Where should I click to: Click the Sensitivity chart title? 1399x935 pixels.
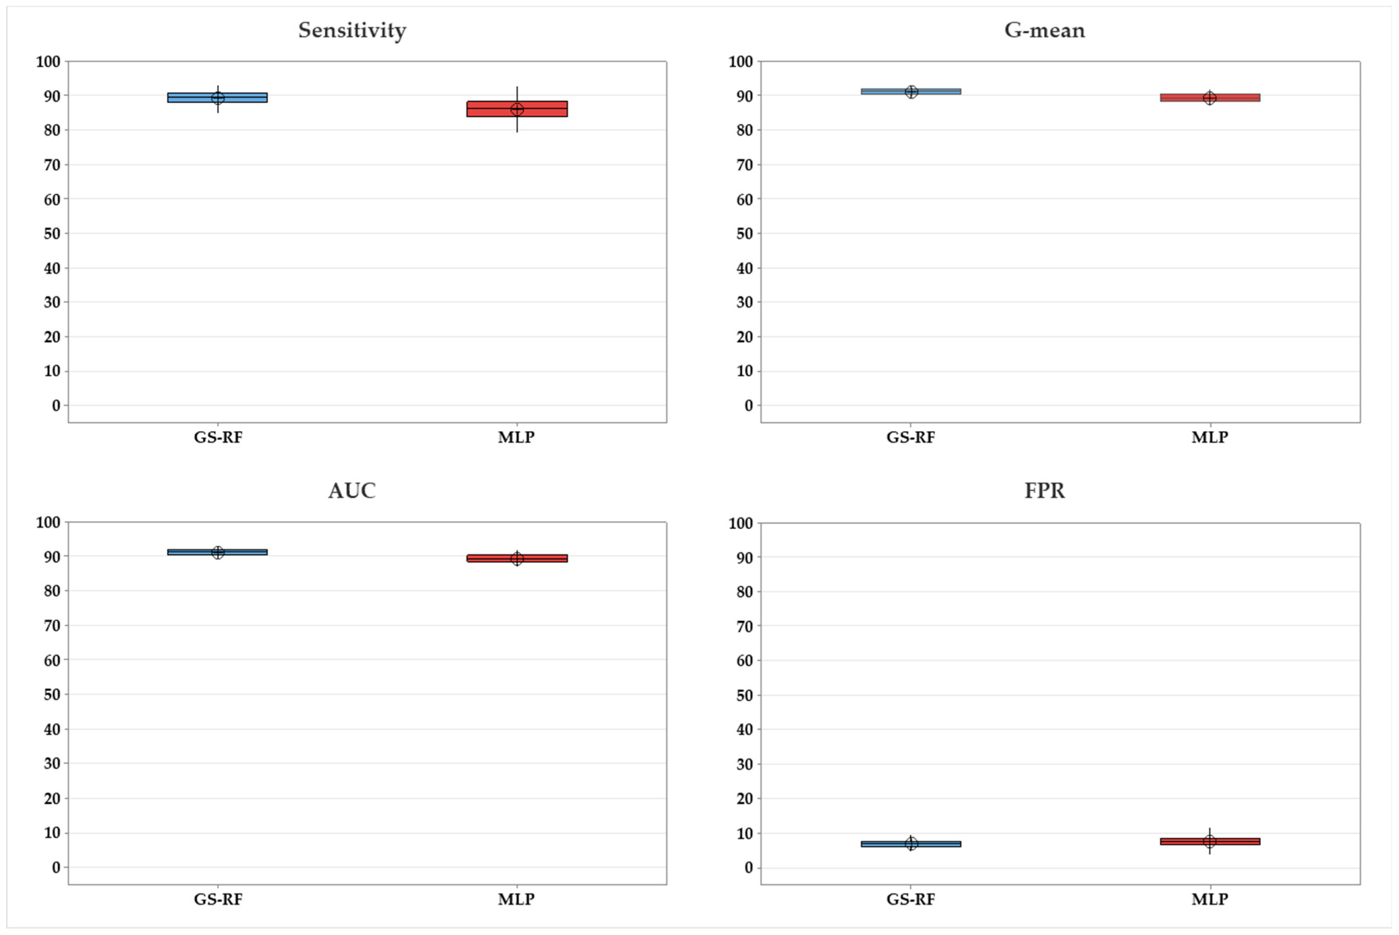point(352,30)
